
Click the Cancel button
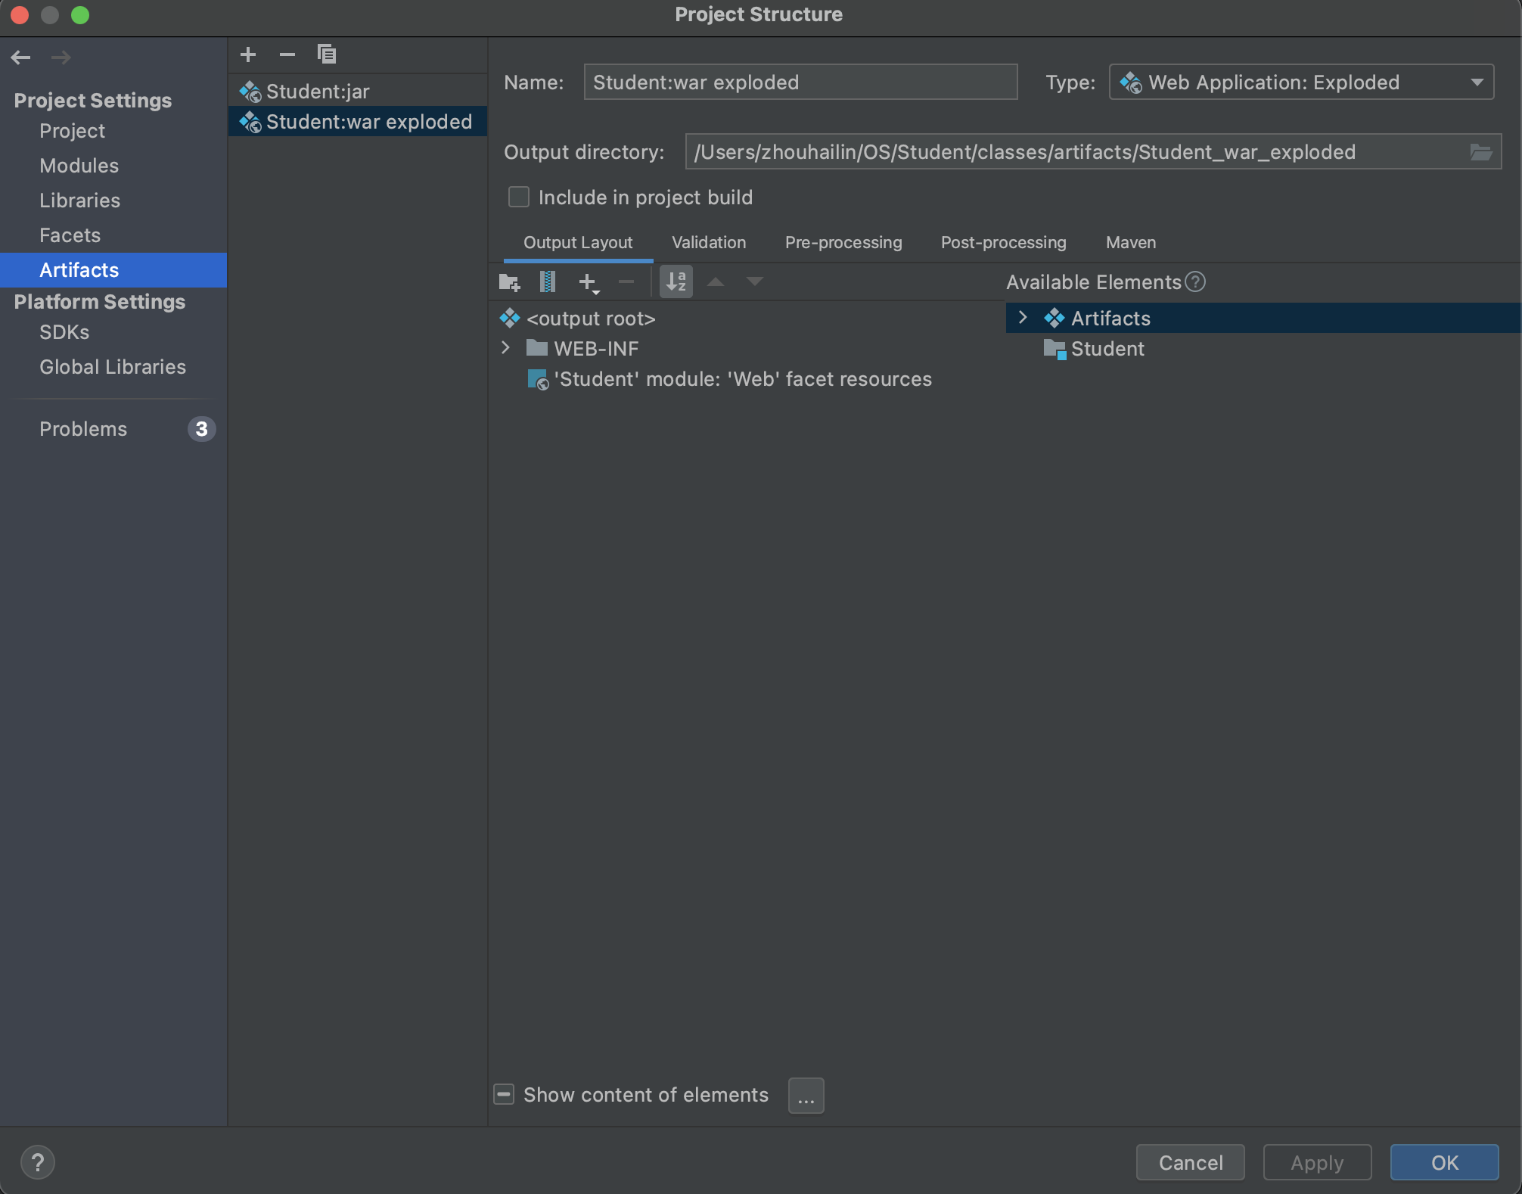pyautogui.click(x=1190, y=1162)
